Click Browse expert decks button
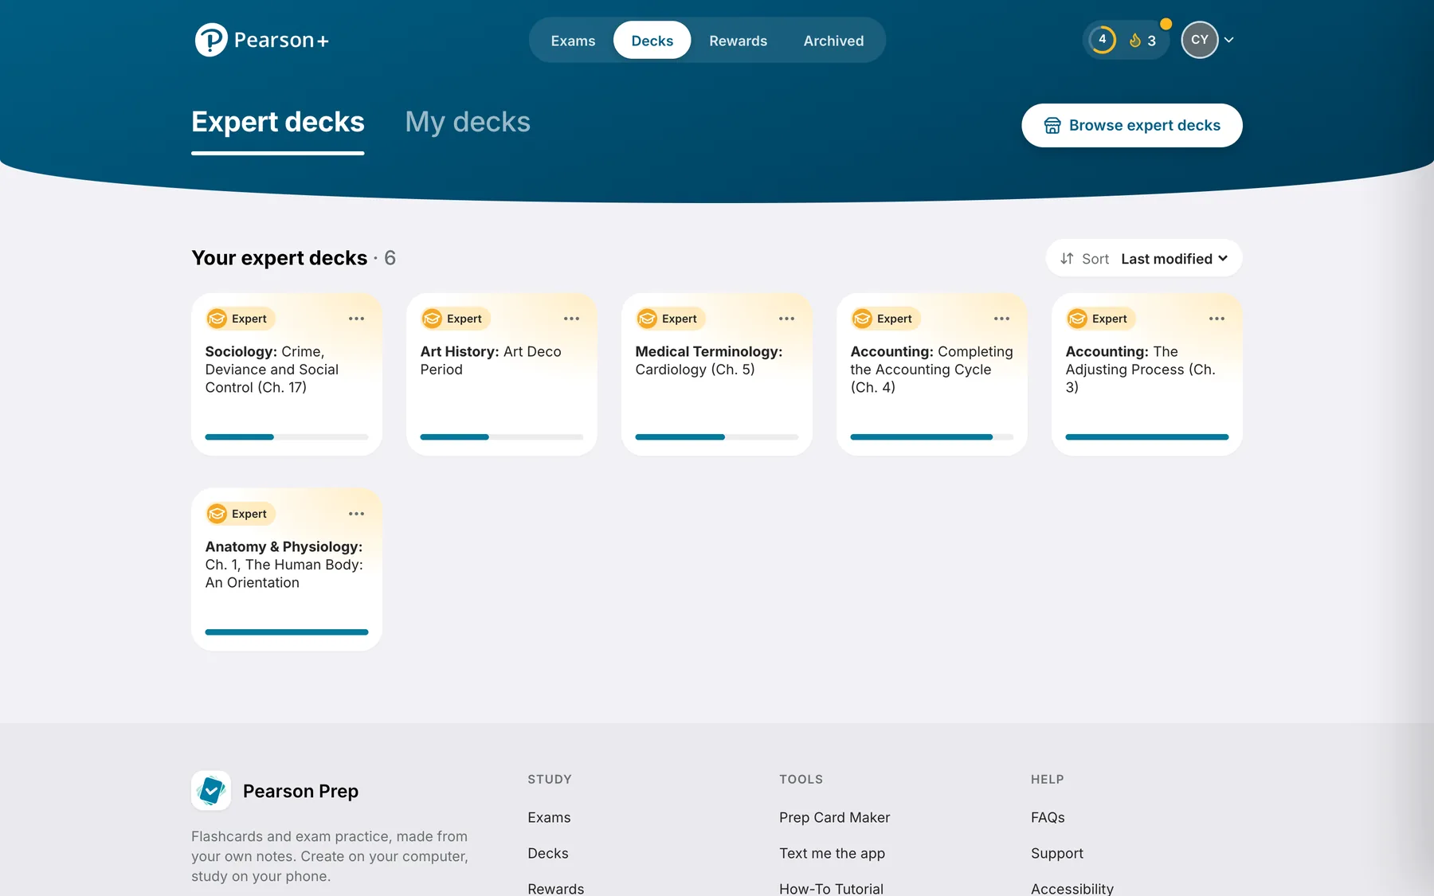 pos(1132,125)
